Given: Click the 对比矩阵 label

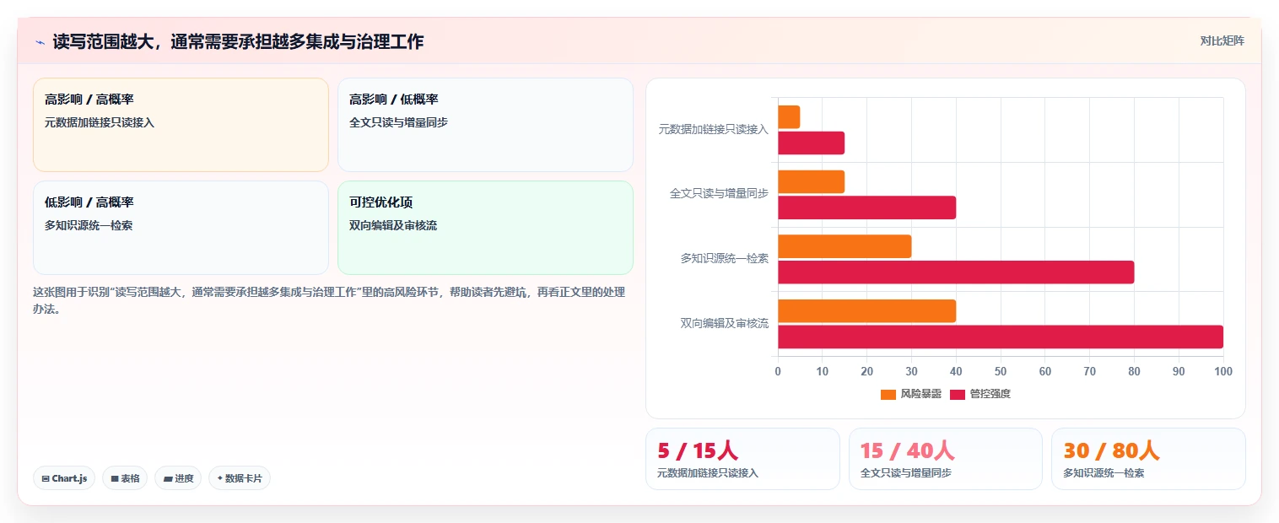Looking at the screenshot, I should tap(1222, 40).
